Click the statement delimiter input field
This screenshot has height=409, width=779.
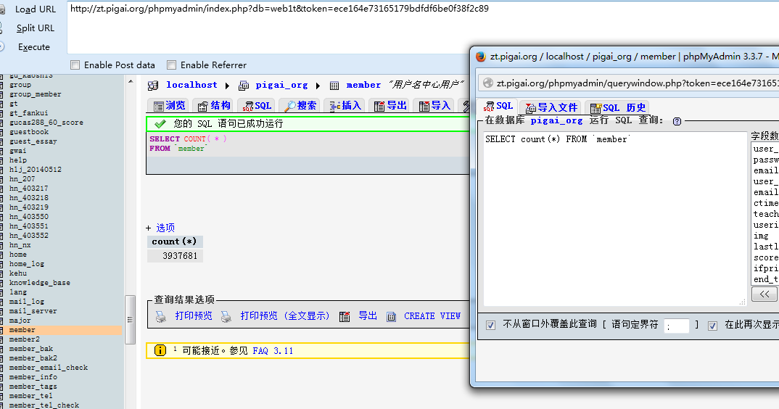[x=677, y=326]
